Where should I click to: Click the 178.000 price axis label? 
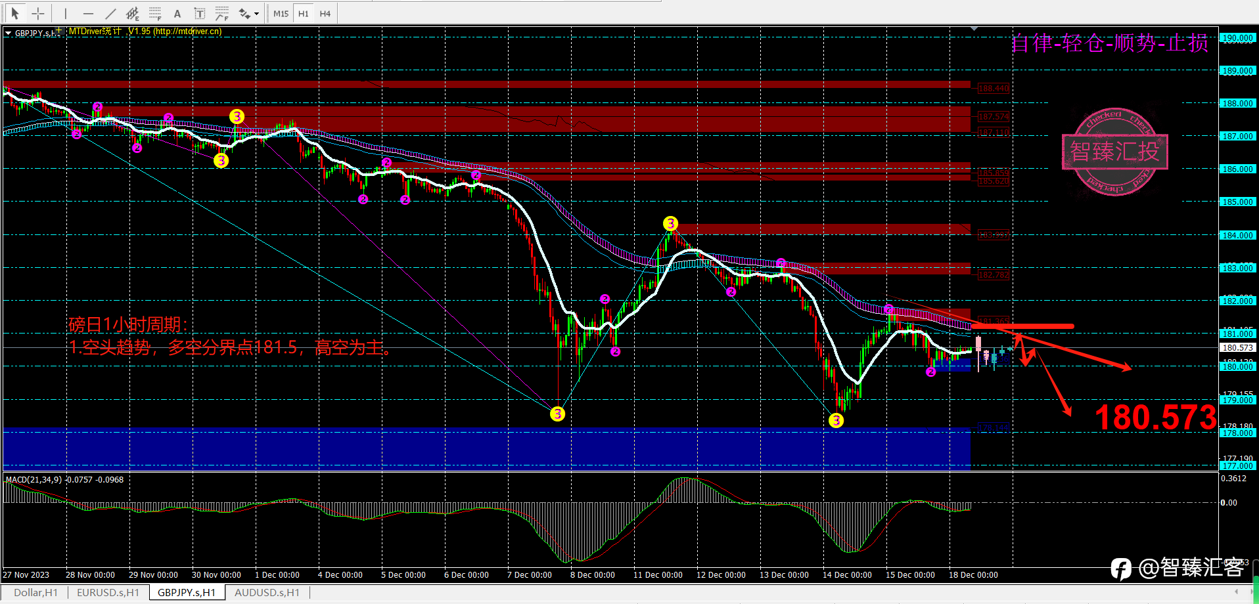(x=1237, y=433)
